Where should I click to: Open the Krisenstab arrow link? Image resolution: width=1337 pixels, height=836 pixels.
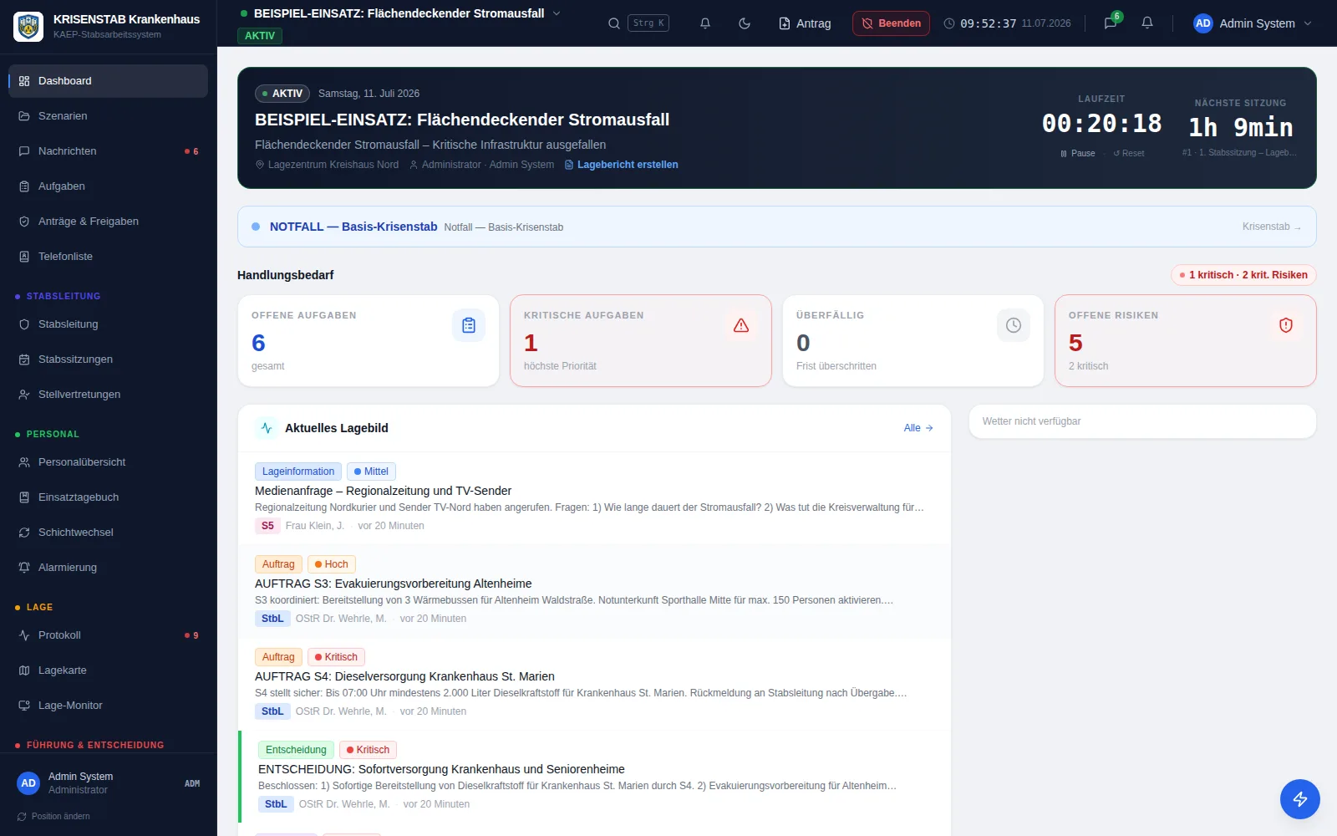(1271, 227)
